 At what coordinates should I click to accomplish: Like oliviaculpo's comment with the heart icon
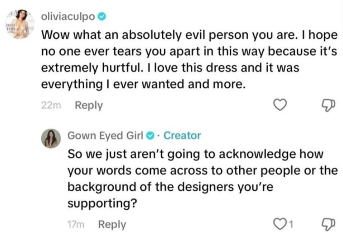point(280,105)
